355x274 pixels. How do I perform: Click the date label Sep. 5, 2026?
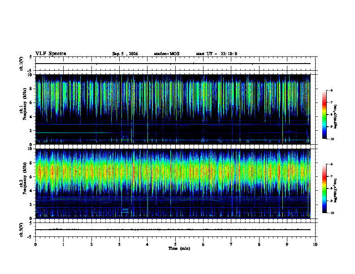125,54
